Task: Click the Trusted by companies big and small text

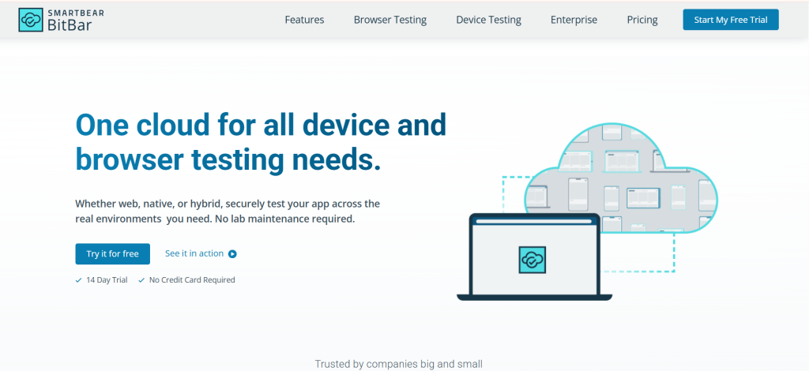Action: coord(398,364)
